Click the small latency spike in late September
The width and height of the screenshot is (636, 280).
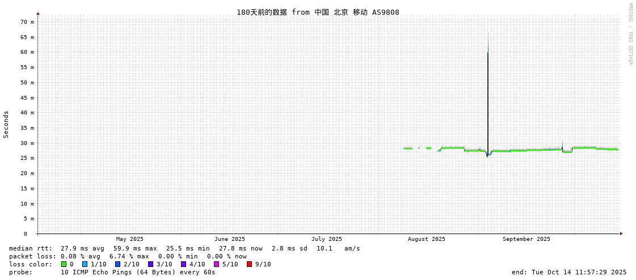coord(562,146)
